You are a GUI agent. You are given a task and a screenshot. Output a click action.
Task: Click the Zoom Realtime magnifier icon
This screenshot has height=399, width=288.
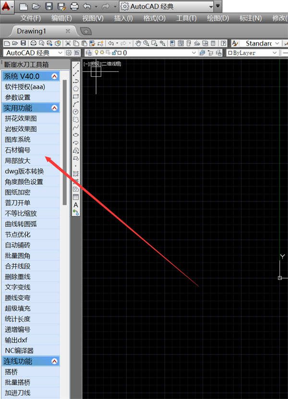pos(146,43)
